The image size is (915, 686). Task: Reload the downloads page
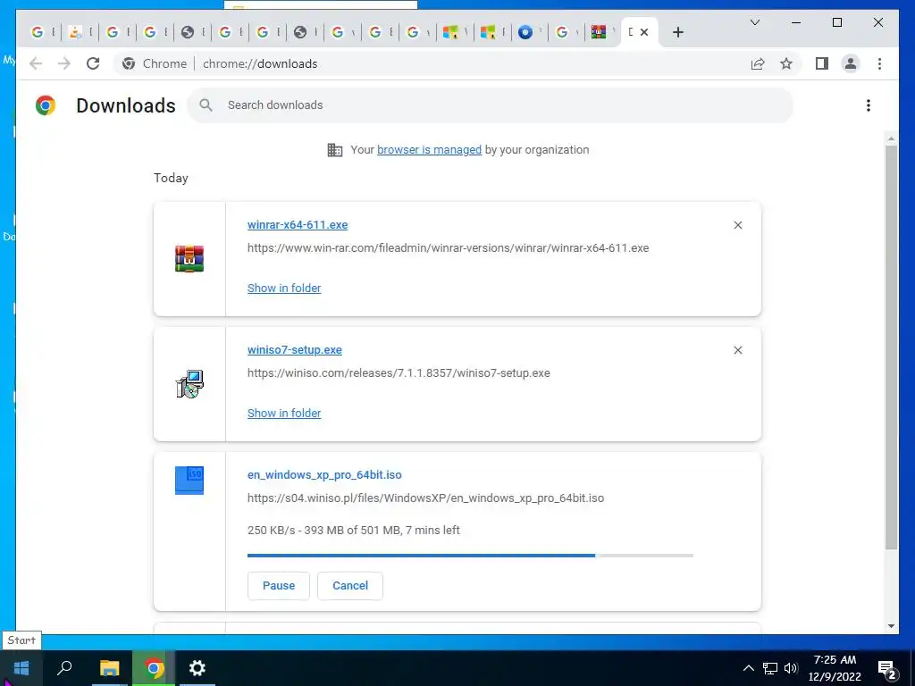[93, 63]
